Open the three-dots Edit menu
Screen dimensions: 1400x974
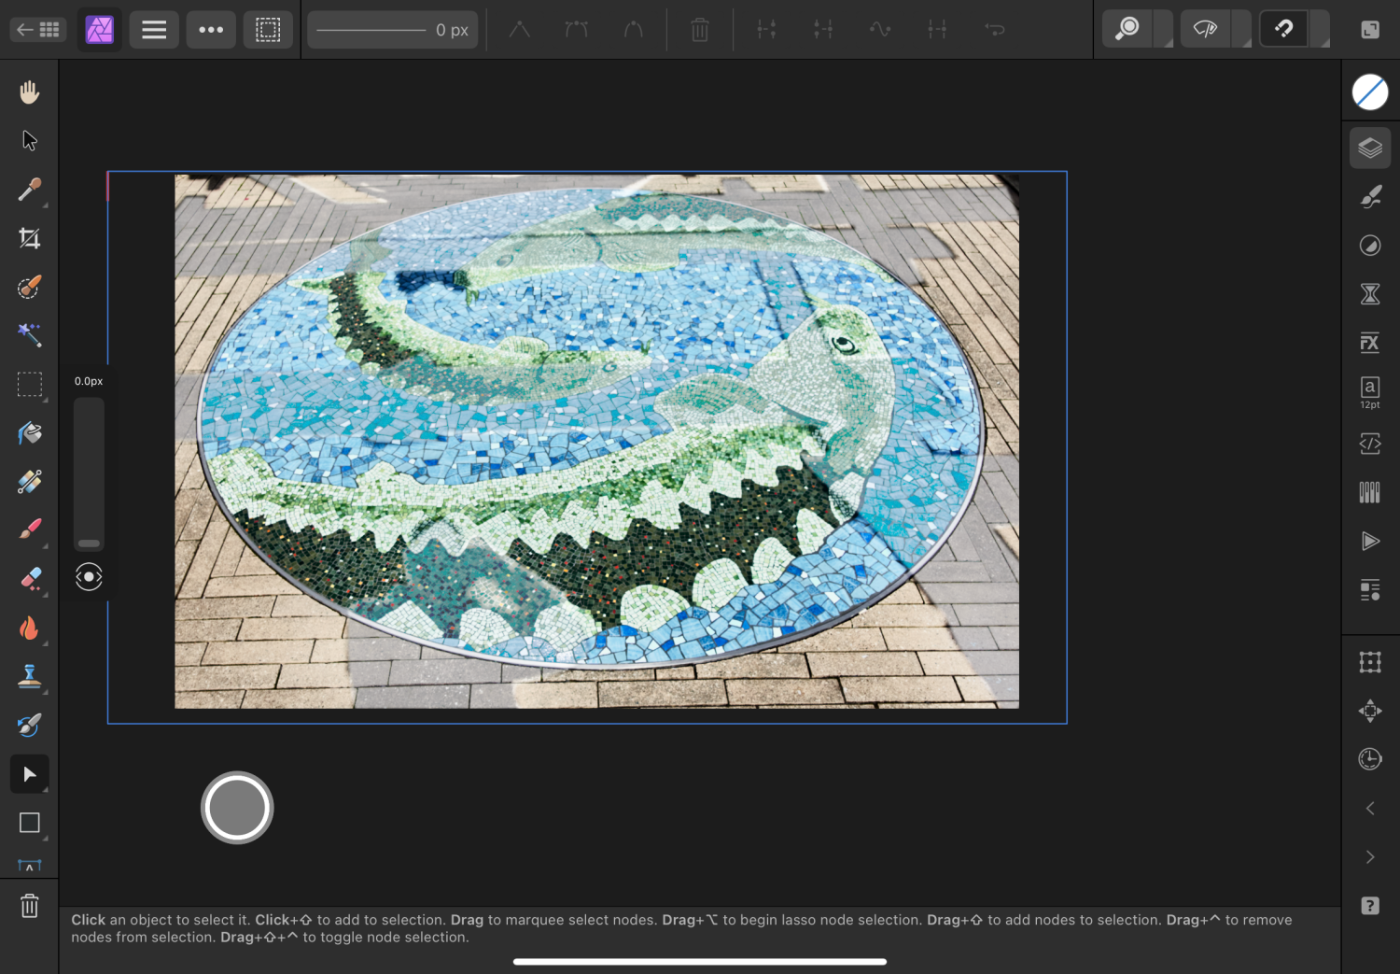[211, 30]
